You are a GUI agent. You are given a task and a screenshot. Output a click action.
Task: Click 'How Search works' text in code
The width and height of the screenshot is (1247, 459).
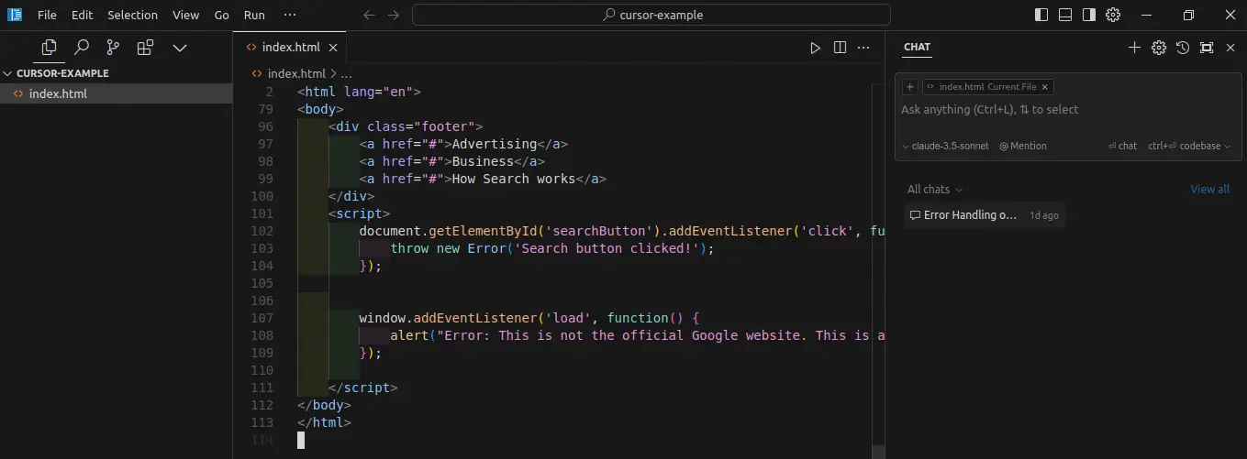pos(513,179)
